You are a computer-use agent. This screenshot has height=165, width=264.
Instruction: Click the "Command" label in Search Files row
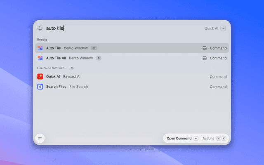point(218,87)
